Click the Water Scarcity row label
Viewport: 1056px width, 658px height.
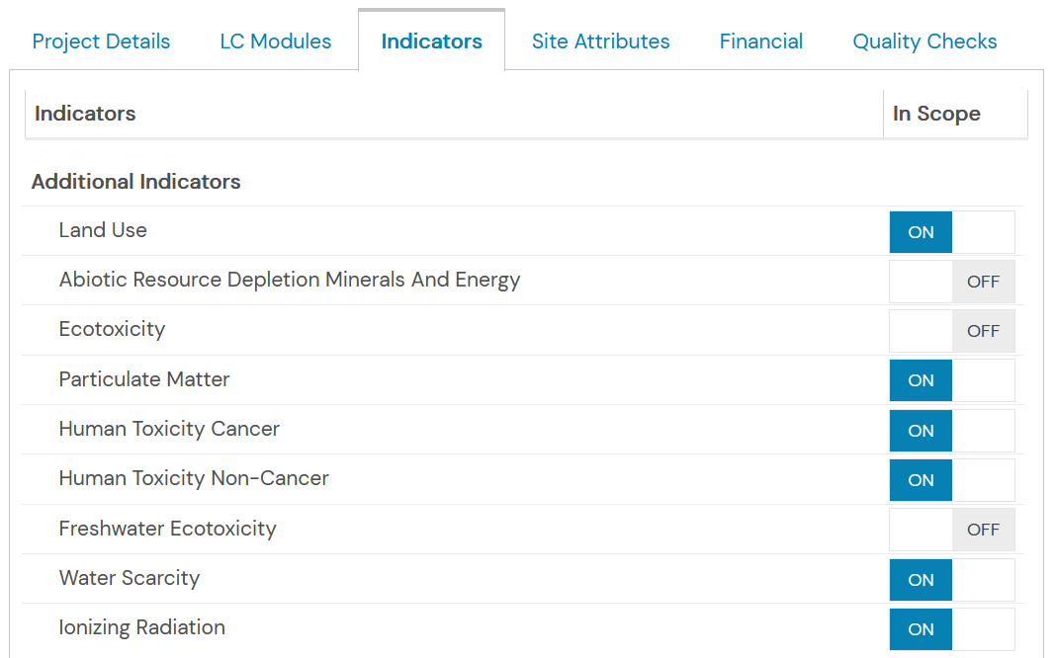(130, 578)
